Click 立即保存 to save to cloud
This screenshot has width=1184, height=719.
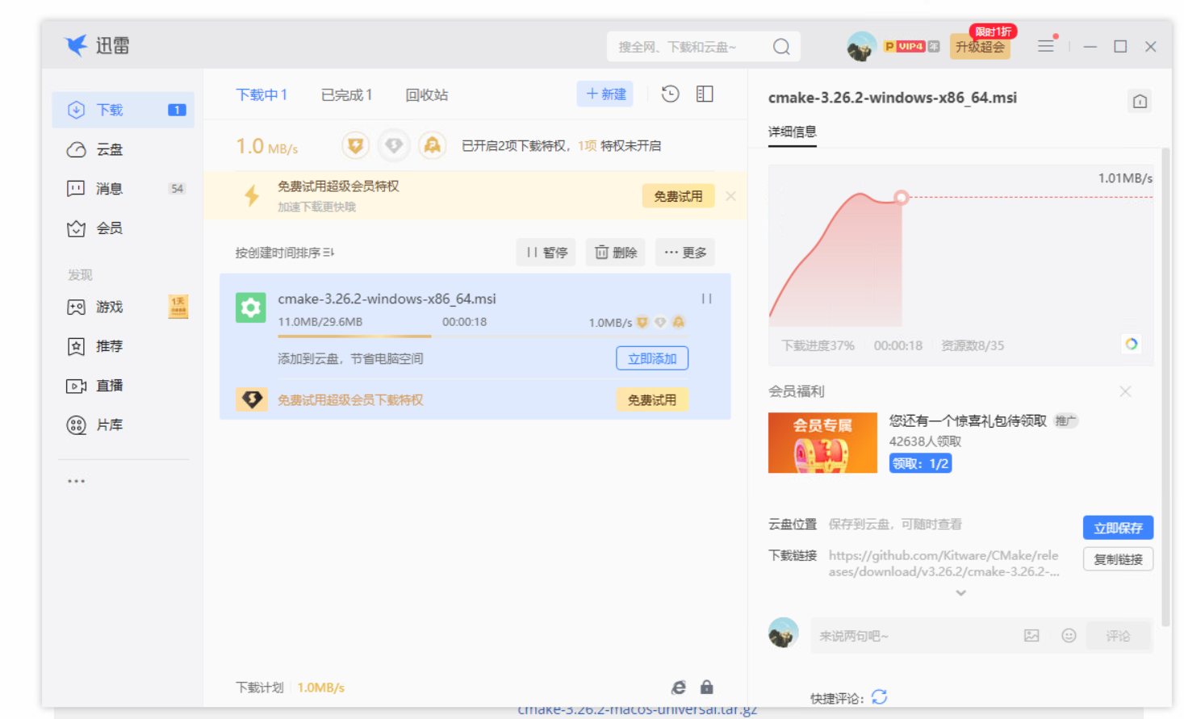coord(1118,528)
